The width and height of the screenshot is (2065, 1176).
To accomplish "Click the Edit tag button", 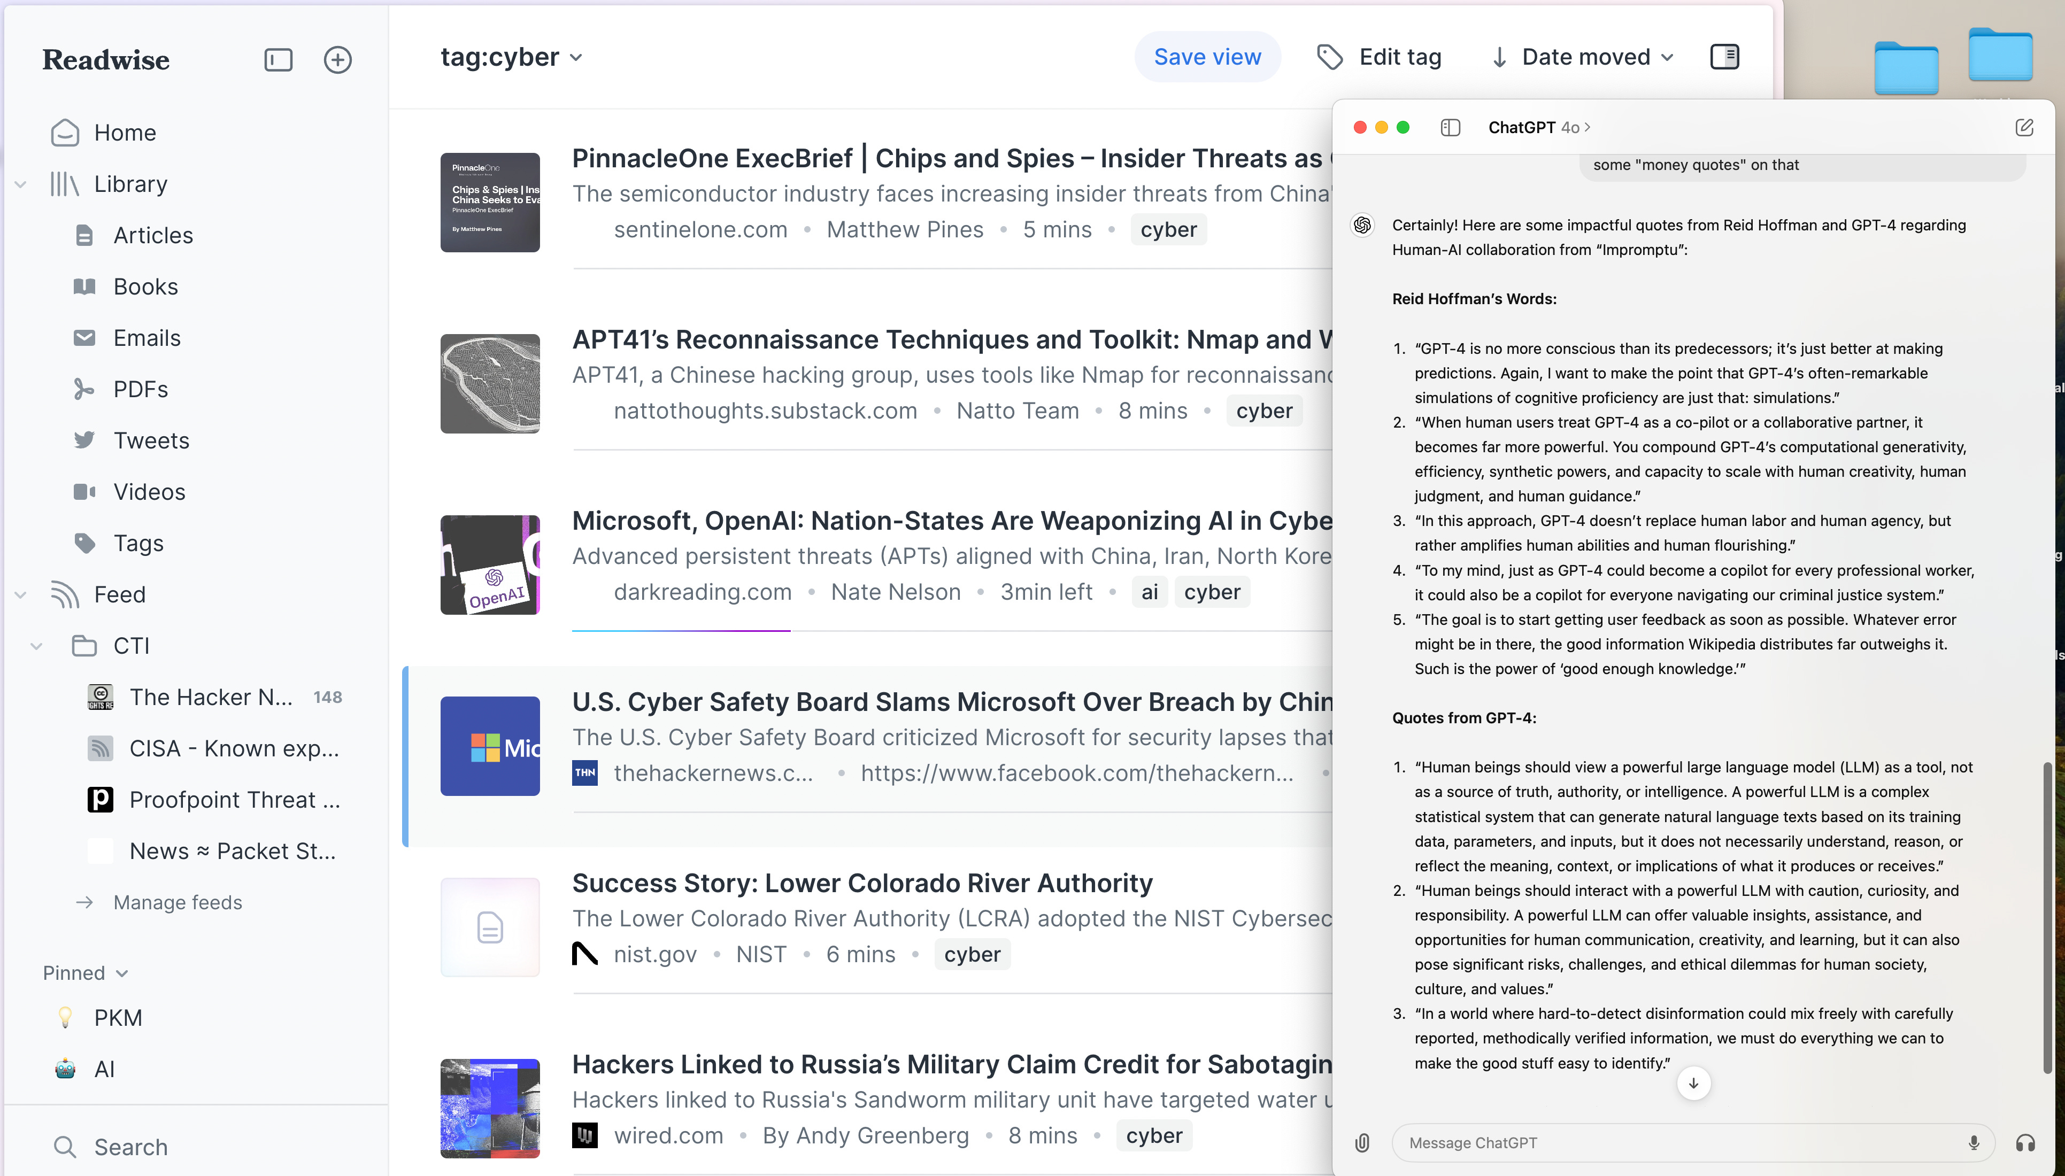I will (1379, 57).
